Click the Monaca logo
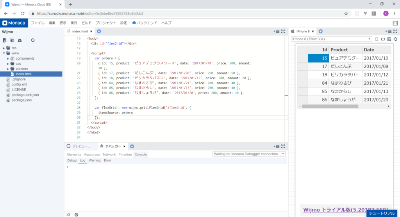This screenshot has width=400, height=217. pyautogui.click(x=14, y=23)
